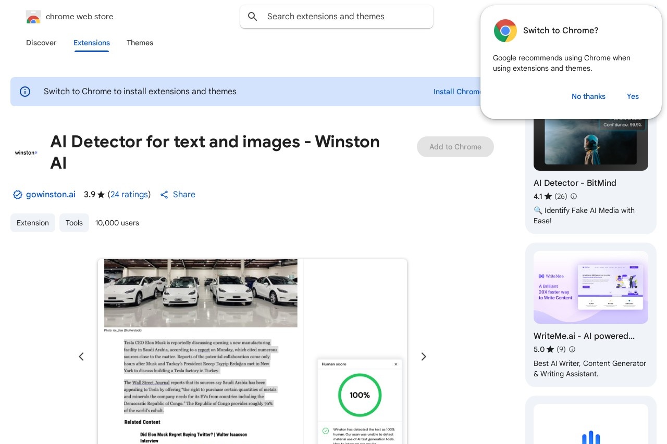Click the info icon in blue banner

point(25,92)
